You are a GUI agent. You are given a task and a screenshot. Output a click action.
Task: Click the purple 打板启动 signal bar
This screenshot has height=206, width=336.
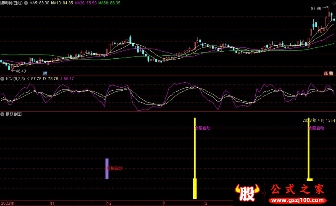point(107,168)
